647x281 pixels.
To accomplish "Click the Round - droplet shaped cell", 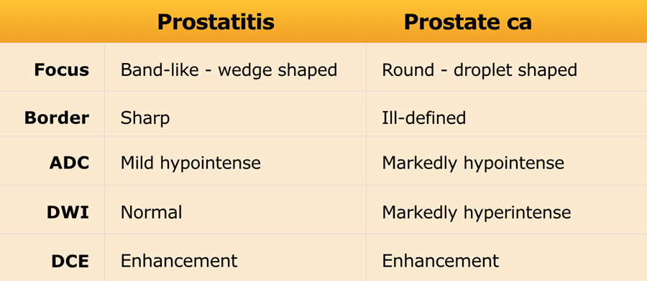I will [479, 70].
